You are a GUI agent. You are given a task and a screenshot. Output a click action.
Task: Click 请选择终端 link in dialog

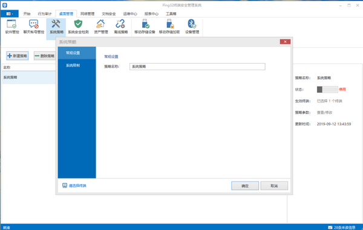click(74, 186)
